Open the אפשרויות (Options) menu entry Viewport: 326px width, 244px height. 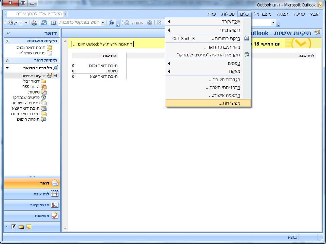coord(208,103)
